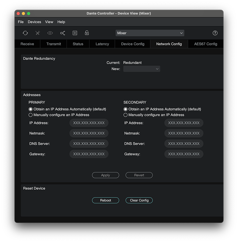
Task: Click the Primary Gateway field
Action: click(x=89, y=154)
